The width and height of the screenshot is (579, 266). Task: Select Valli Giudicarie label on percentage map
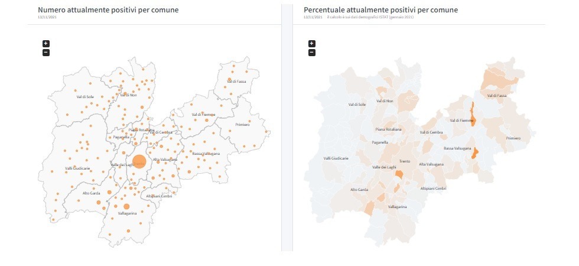[x=336, y=158]
